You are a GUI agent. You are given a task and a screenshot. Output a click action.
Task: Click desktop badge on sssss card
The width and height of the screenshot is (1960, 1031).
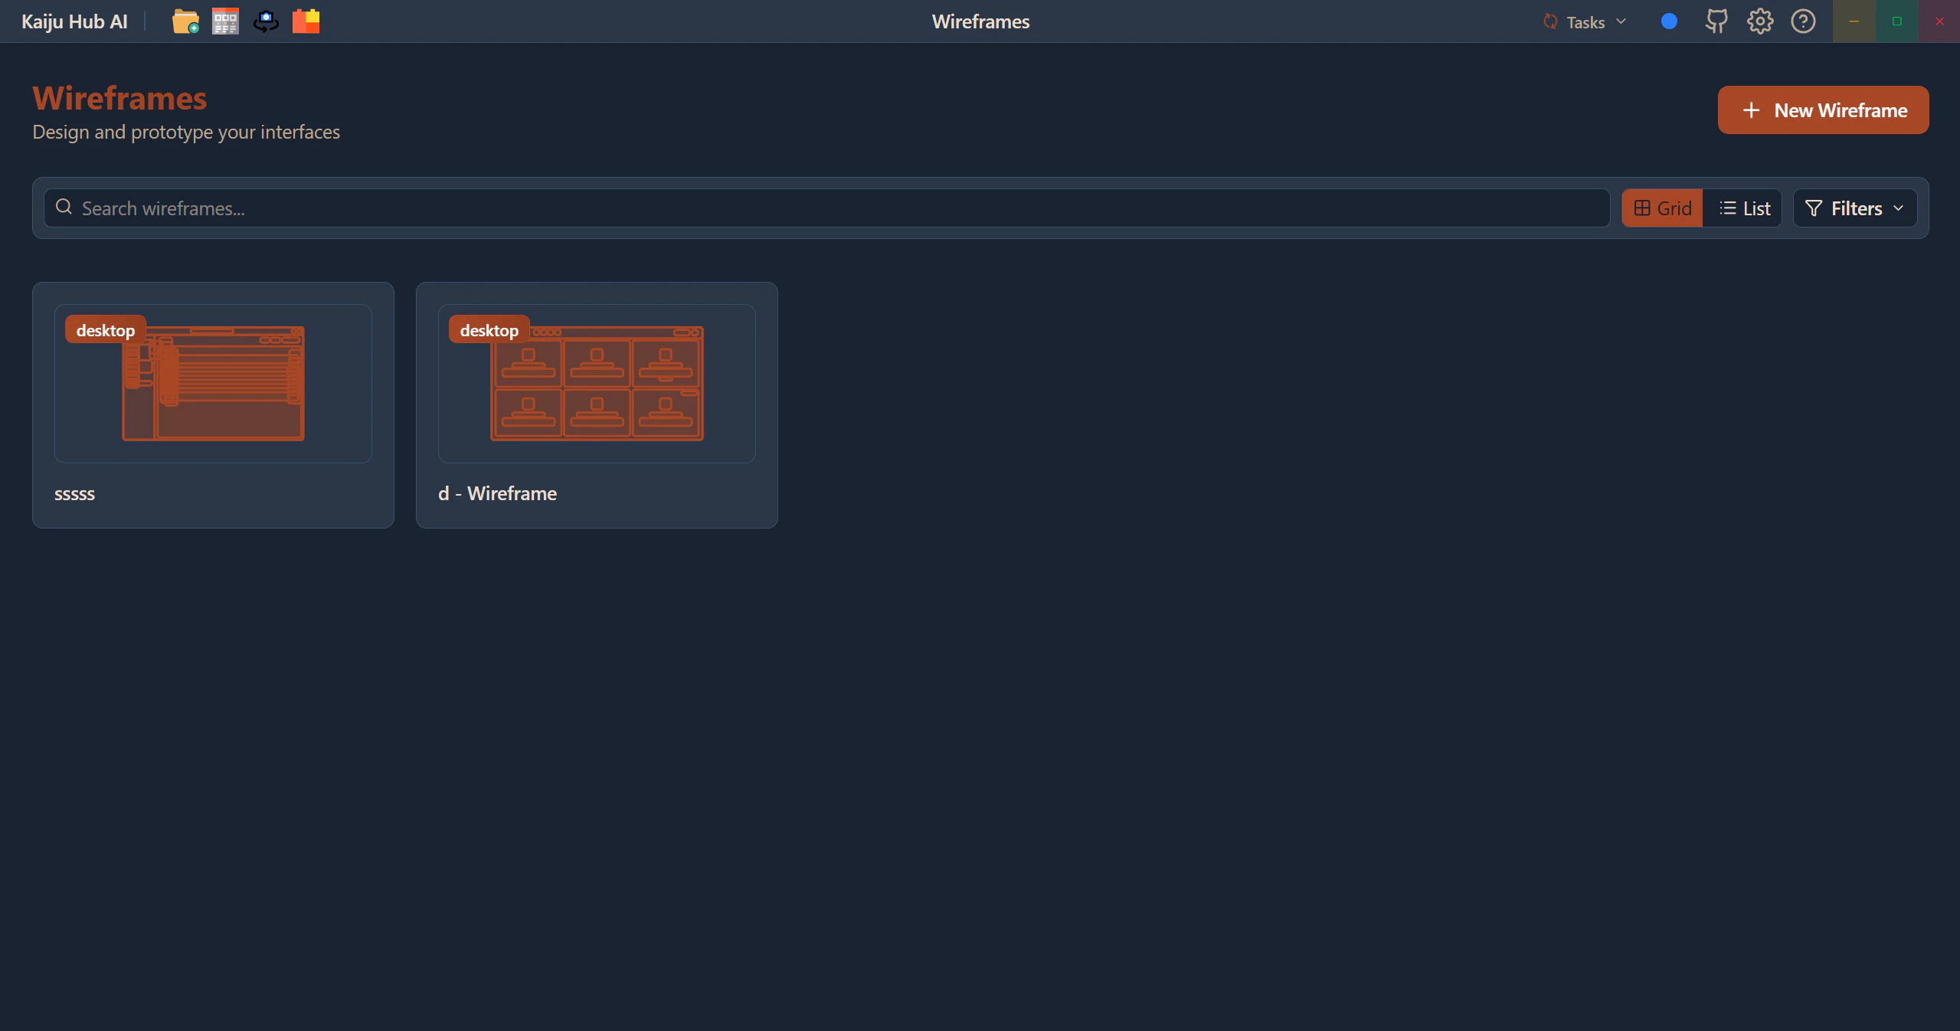pos(106,330)
